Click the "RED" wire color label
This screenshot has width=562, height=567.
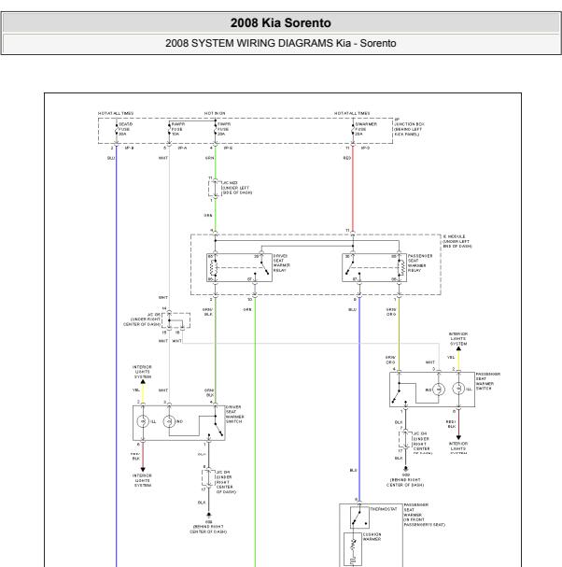pyautogui.click(x=347, y=158)
